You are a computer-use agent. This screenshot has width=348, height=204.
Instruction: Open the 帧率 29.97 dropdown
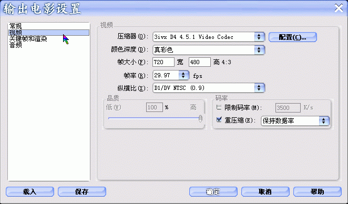point(171,75)
